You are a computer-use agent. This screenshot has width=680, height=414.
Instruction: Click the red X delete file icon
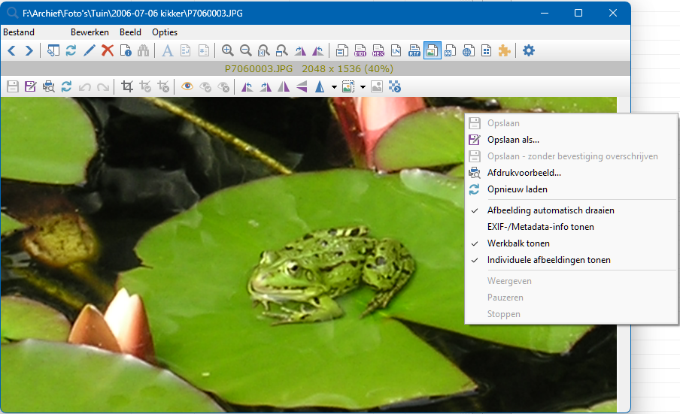[108, 51]
